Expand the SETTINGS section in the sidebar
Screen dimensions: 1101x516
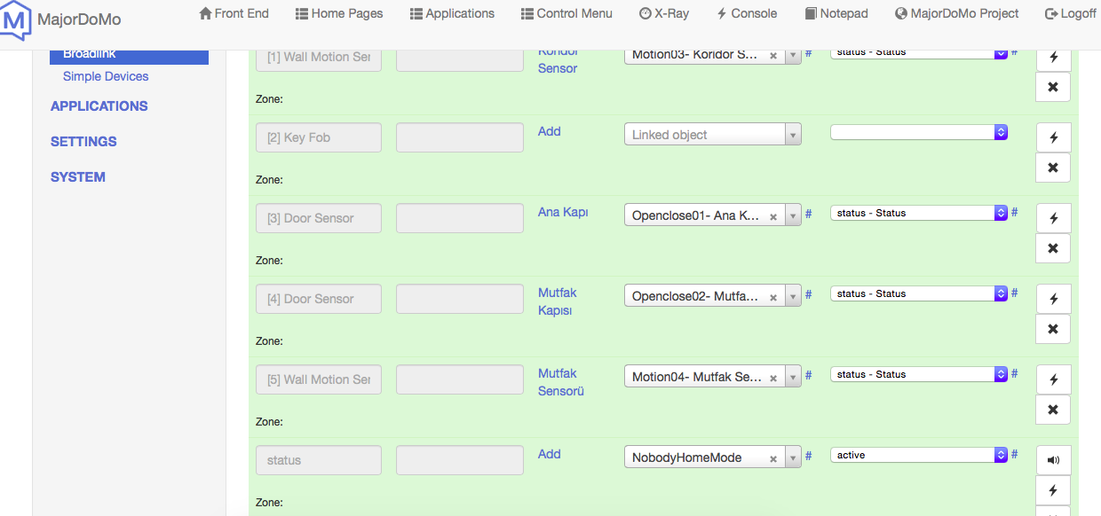pyautogui.click(x=83, y=141)
